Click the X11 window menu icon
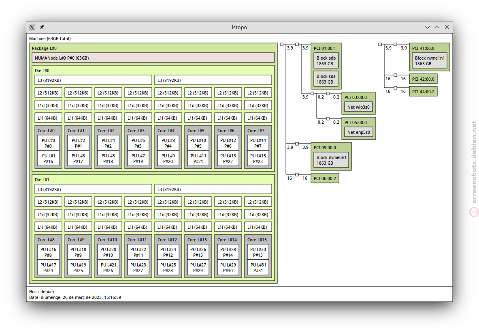479x333 pixels. pos(32,27)
